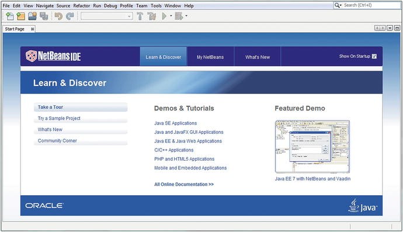The image size is (403, 232).
Task: Open Java EE 7 with NetBeans and Vaadin link
Action: click(x=312, y=179)
